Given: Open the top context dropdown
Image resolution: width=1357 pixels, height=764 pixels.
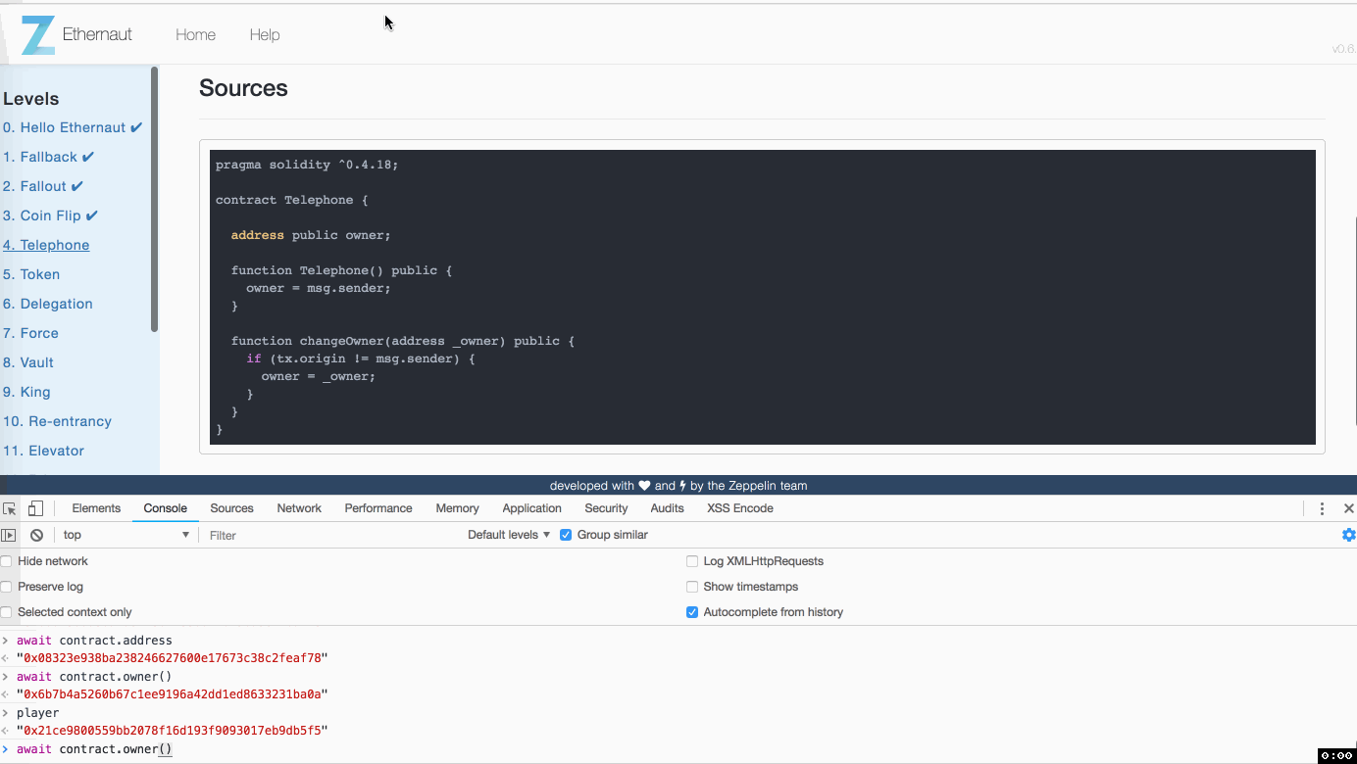Looking at the screenshot, I should [126, 535].
